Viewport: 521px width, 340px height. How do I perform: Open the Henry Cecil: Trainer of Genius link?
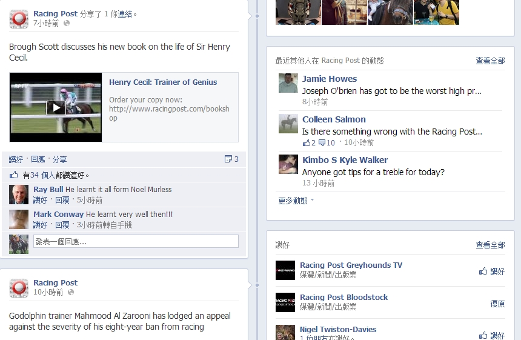click(x=163, y=82)
